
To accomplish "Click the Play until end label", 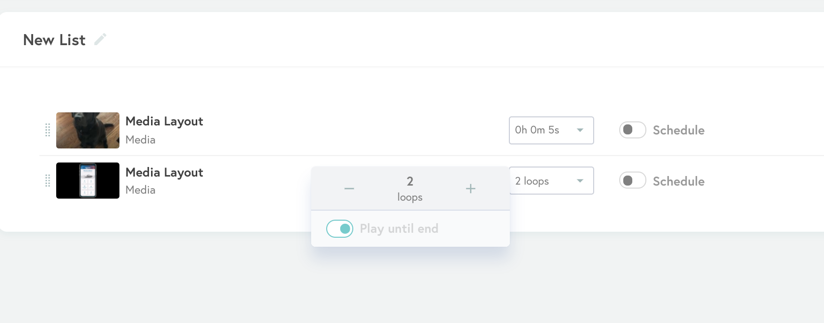I will [x=399, y=229].
